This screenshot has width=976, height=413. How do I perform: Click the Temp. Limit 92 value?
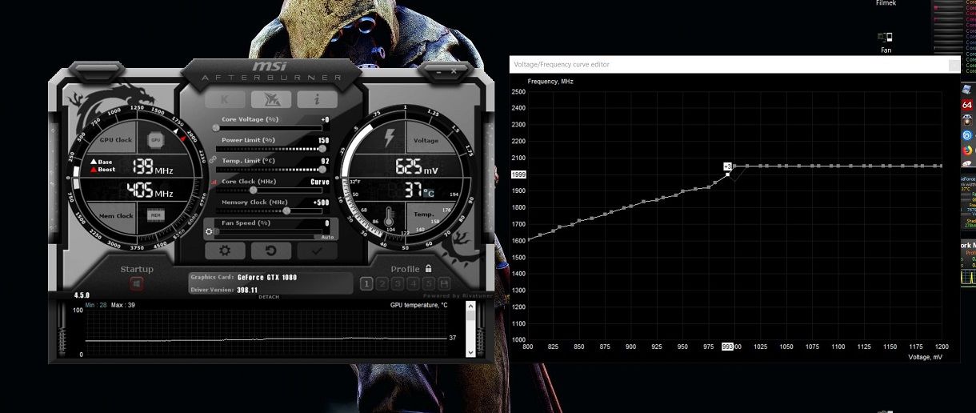tap(326, 161)
